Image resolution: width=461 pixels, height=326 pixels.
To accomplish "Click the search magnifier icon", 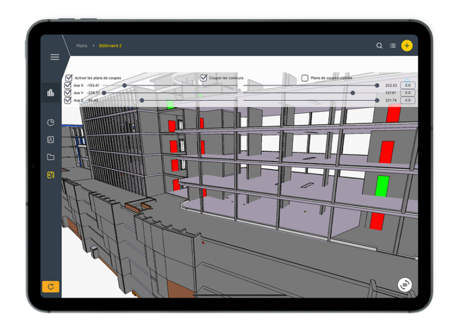I will point(379,46).
